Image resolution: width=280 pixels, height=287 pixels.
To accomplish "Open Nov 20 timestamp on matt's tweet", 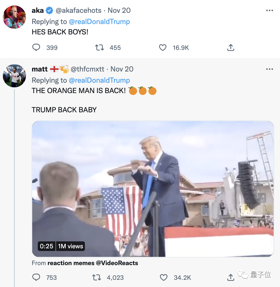I will [122, 69].
